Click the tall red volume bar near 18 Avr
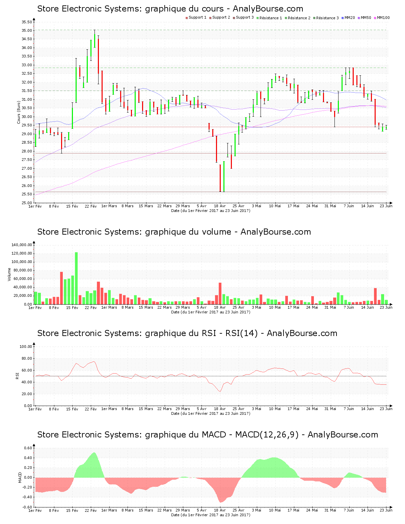Screen dimensions: 405x524 220,293
